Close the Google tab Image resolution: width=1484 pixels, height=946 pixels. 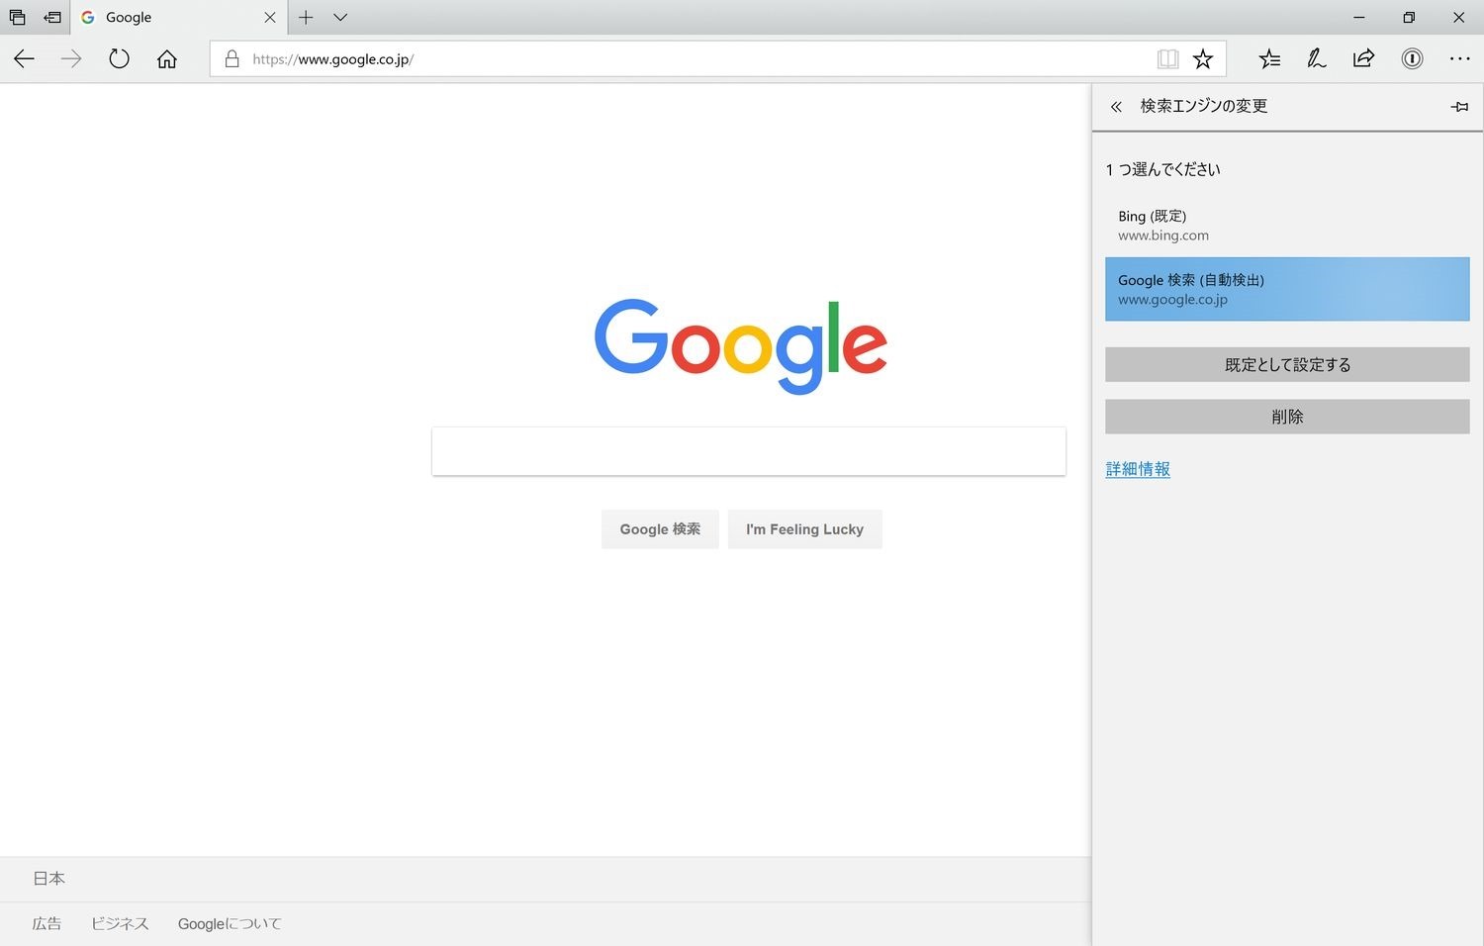(269, 17)
